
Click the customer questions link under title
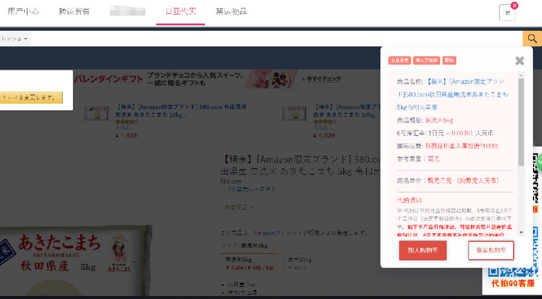[x=251, y=189]
